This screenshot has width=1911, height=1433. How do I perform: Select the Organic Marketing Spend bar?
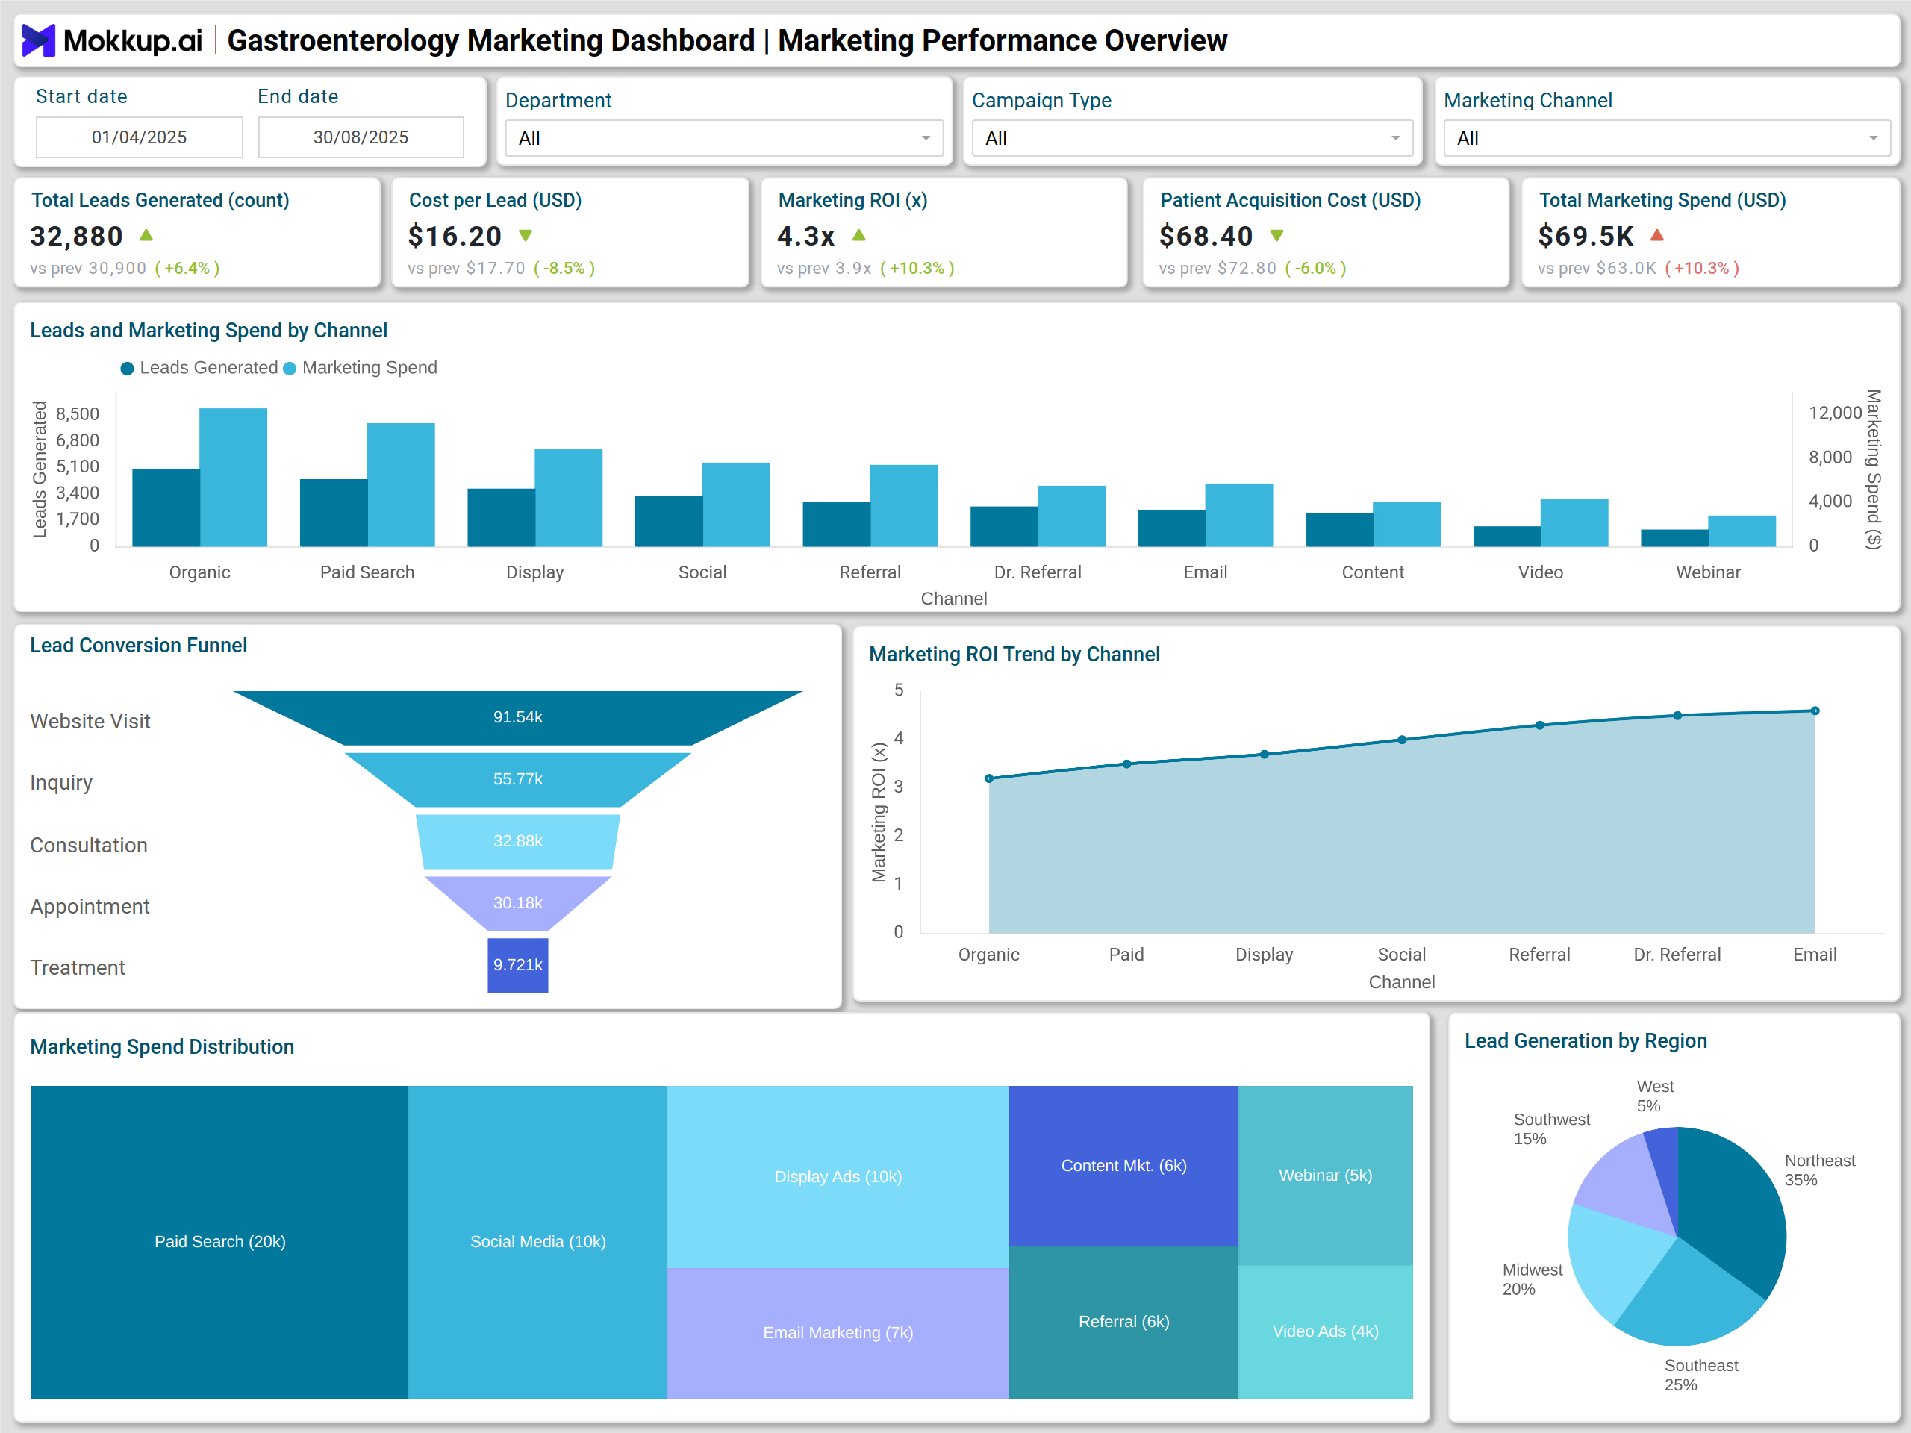[x=233, y=477]
